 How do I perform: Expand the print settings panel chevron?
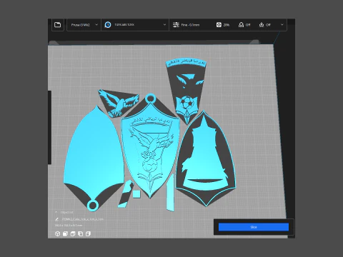tap(282, 25)
